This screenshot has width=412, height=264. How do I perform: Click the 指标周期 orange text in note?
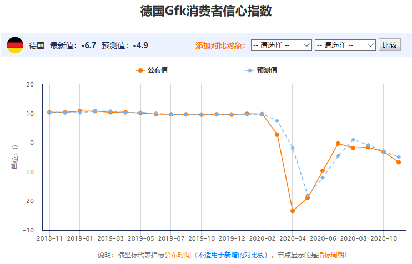pyautogui.click(x=330, y=255)
